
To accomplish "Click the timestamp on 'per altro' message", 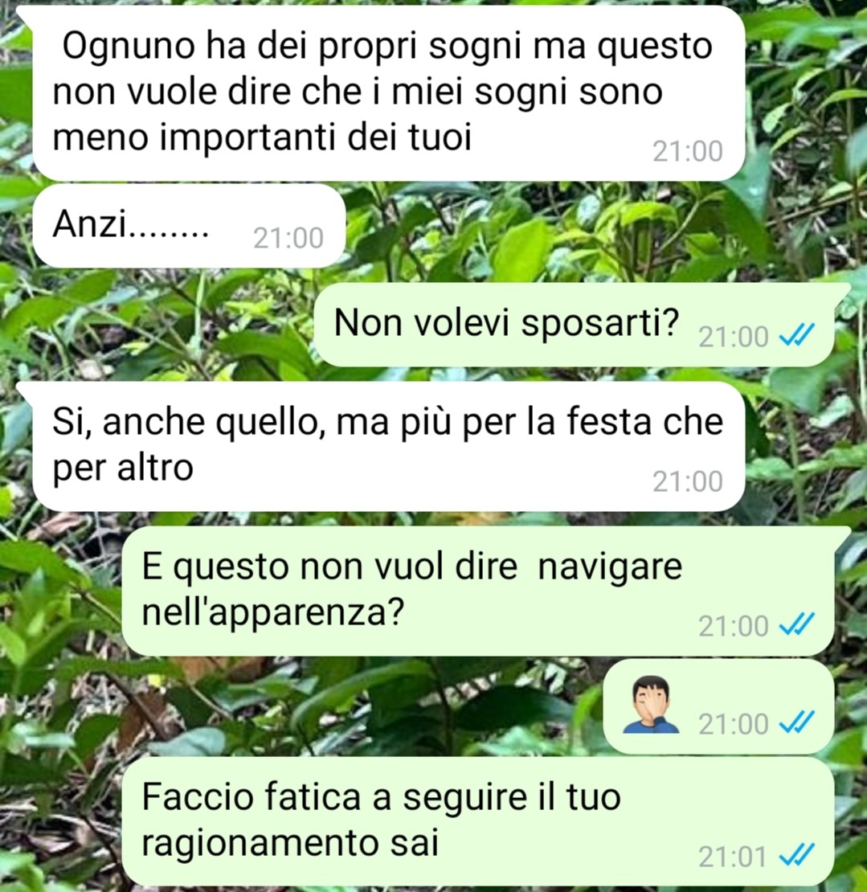I will (688, 481).
